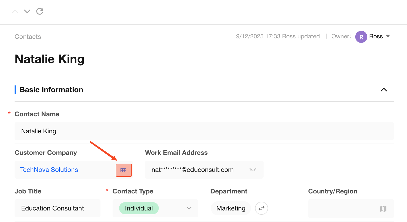Open the owner Ross dropdown arrow
407x222 pixels.
point(388,36)
